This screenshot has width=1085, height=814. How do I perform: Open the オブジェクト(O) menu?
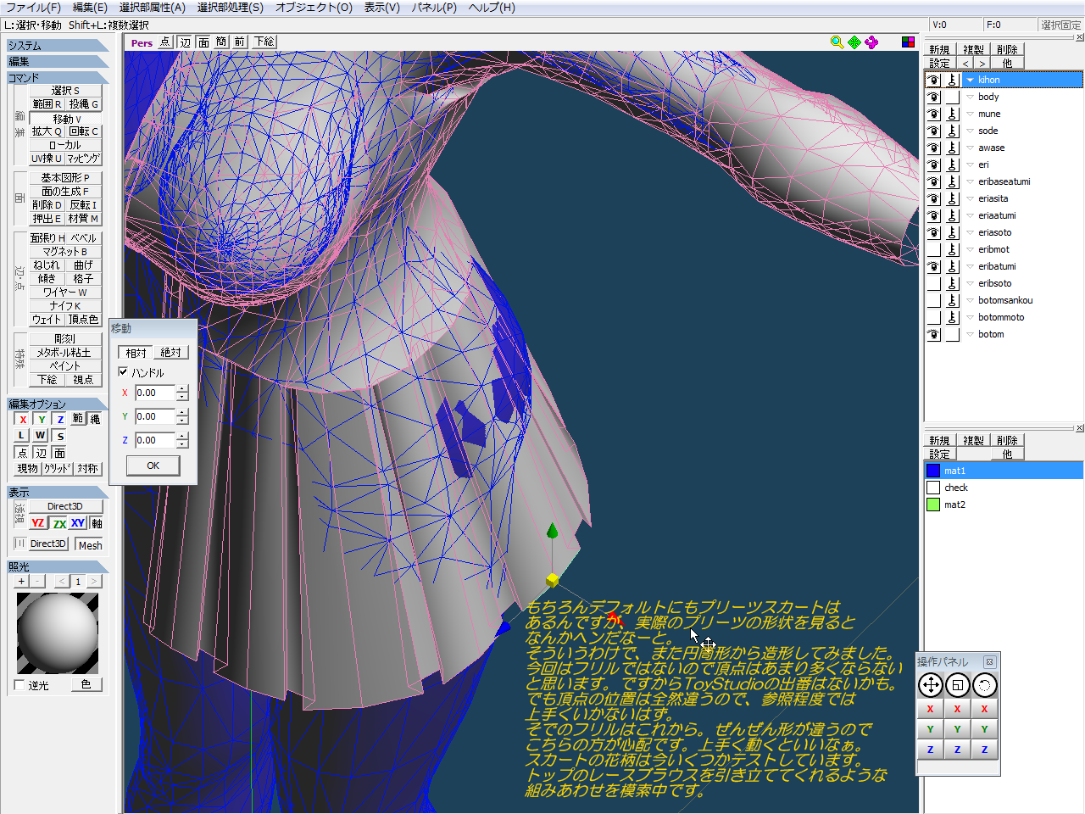(314, 8)
